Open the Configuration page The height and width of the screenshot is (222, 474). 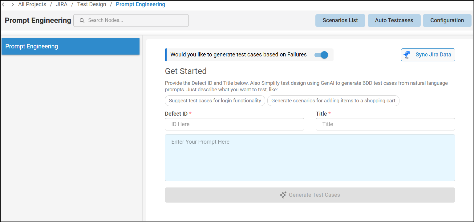(447, 20)
